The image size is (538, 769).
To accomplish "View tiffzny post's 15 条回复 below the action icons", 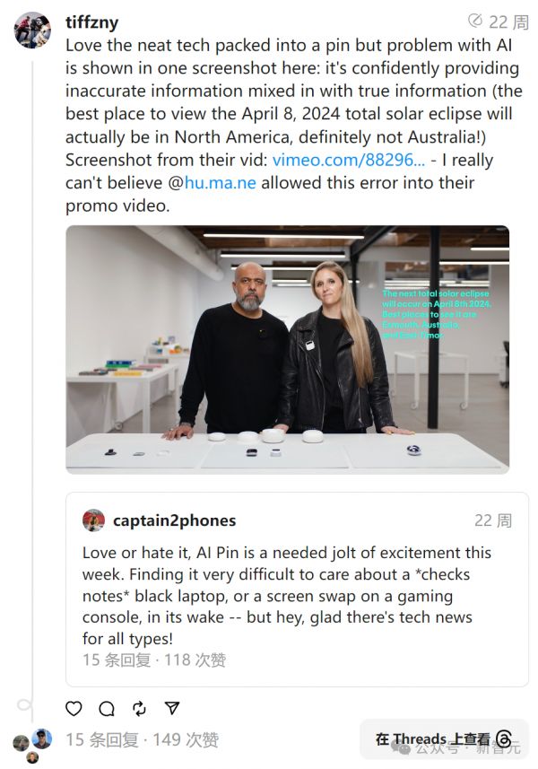I will point(102,740).
